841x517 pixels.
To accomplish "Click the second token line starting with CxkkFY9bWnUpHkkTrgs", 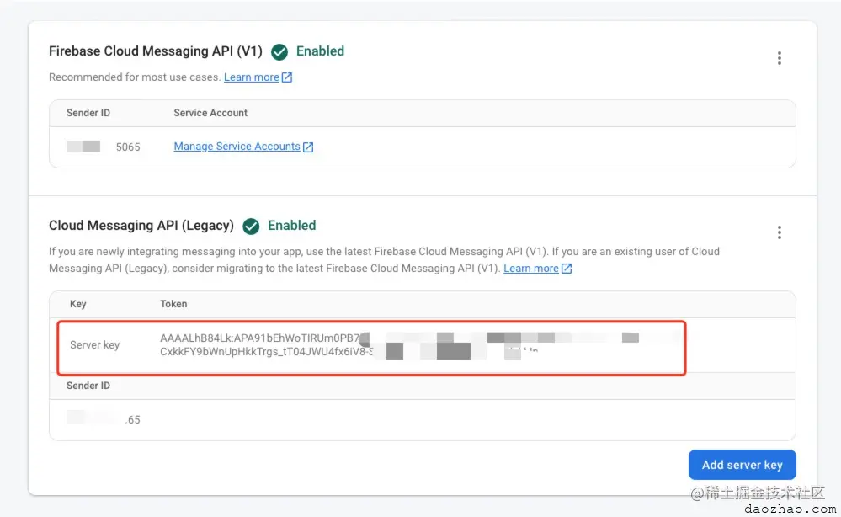I will point(266,352).
